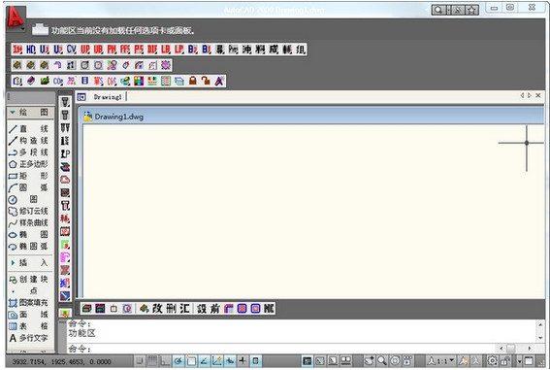Switch to the Drawing1 document tab

click(108, 97)
